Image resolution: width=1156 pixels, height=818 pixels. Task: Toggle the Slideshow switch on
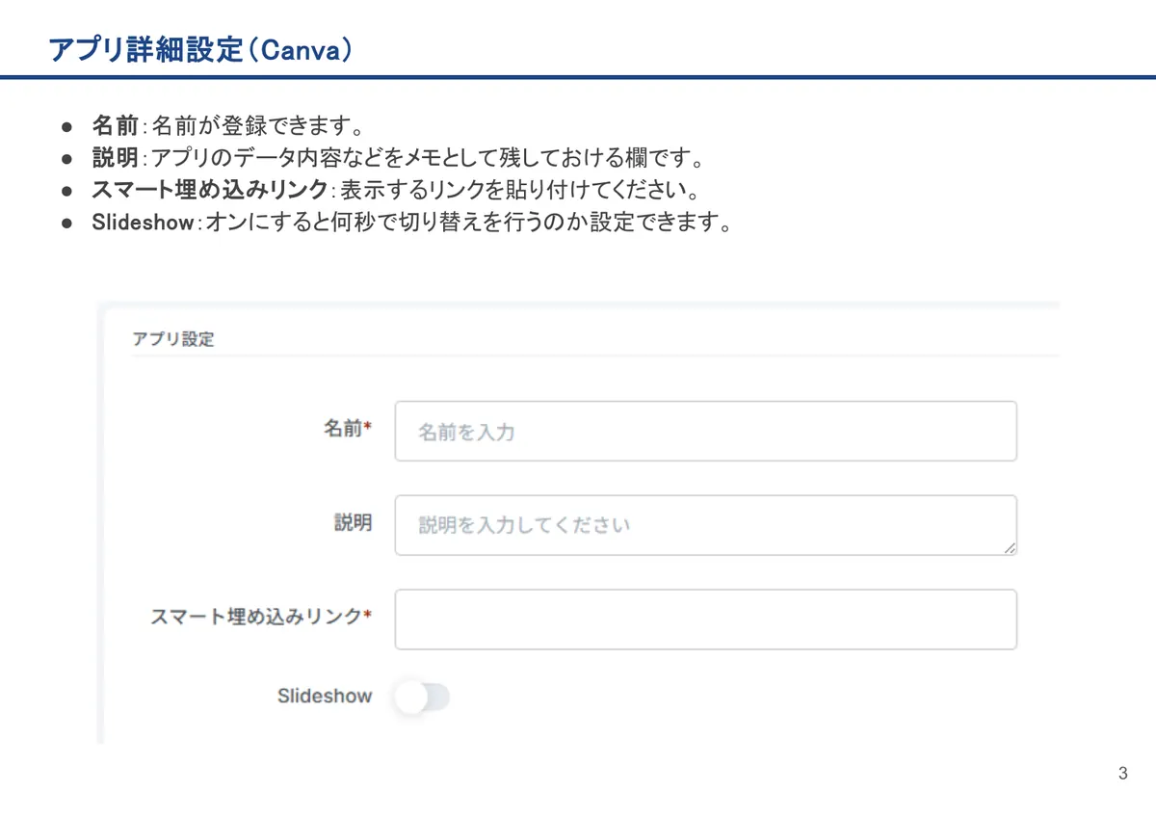click(x=422, y=697)
